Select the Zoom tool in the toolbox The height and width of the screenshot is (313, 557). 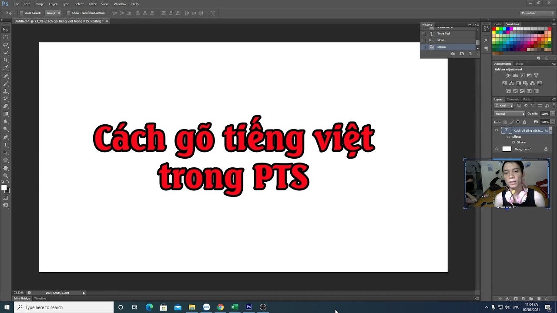tap(5, 175)
